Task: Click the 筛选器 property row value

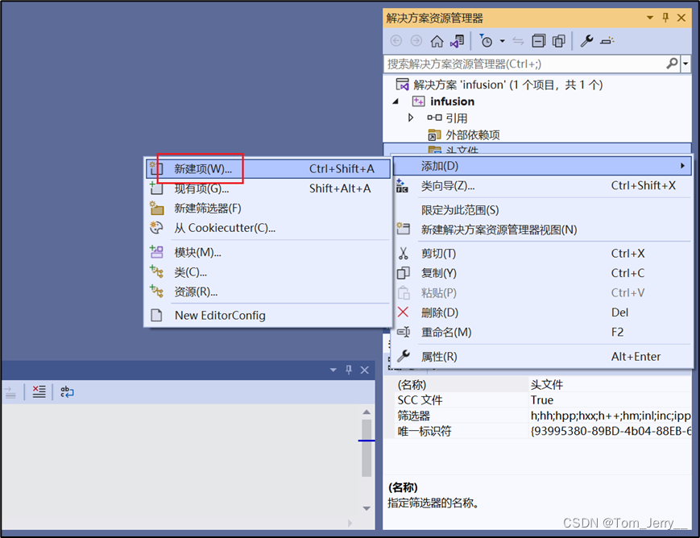Action: pos(611,416)
